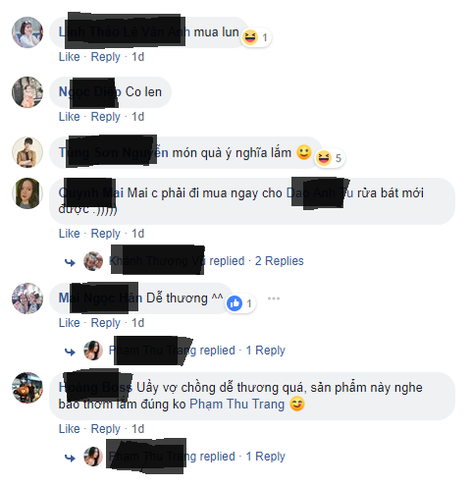Click the laughing reaction on 'mua lun' comment
This screenshot has width=471, height=487.
pos(250,37)
